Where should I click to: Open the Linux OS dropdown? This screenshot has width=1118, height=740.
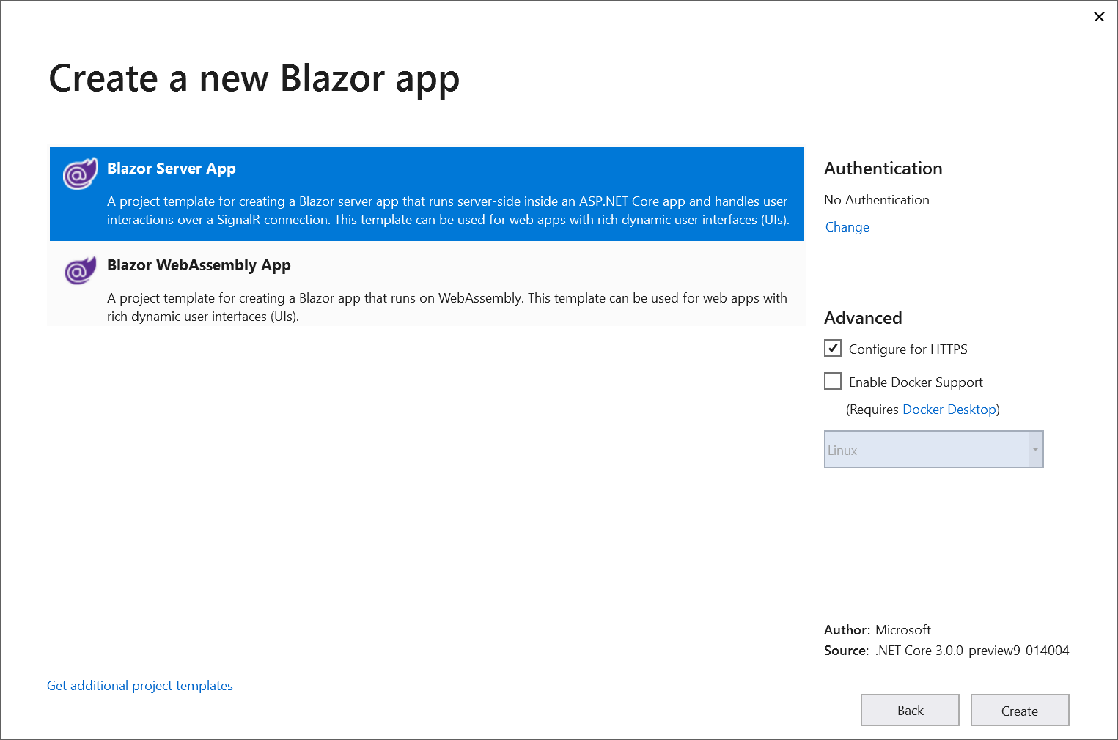pyautogui.click(x=926, y=450)
